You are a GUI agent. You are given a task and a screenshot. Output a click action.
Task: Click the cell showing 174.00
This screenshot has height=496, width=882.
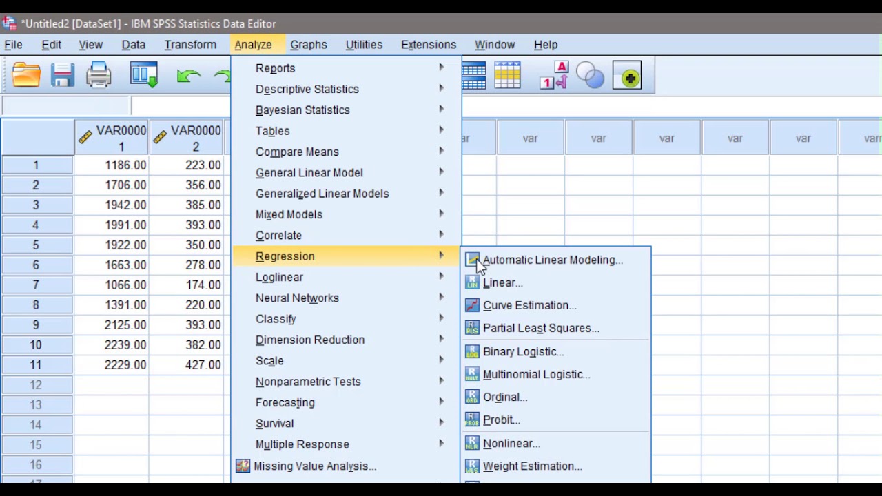click(x=186, y=285)
